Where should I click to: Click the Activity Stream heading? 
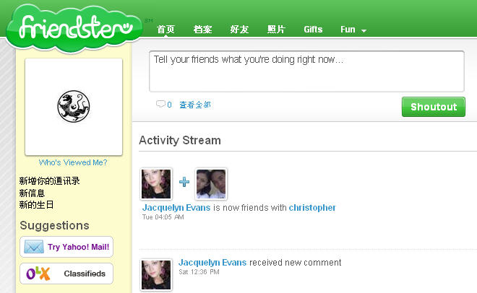(x=180, y=140)
